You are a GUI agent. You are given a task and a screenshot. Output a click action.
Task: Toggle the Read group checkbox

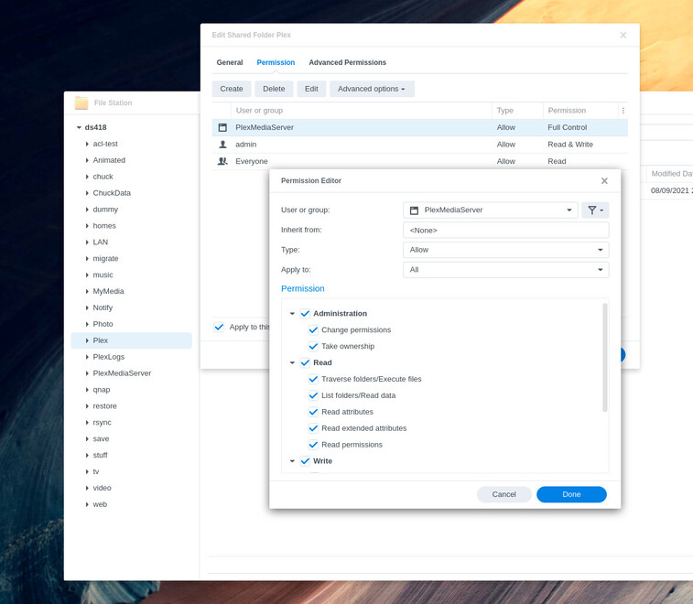pyautogui.click(x=305, y=362)
